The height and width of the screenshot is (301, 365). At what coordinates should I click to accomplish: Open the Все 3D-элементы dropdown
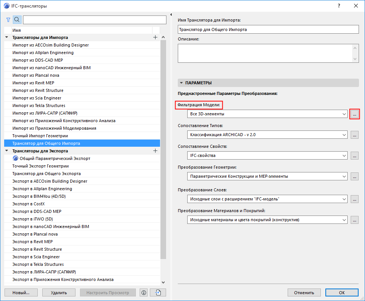pos(267,114)
